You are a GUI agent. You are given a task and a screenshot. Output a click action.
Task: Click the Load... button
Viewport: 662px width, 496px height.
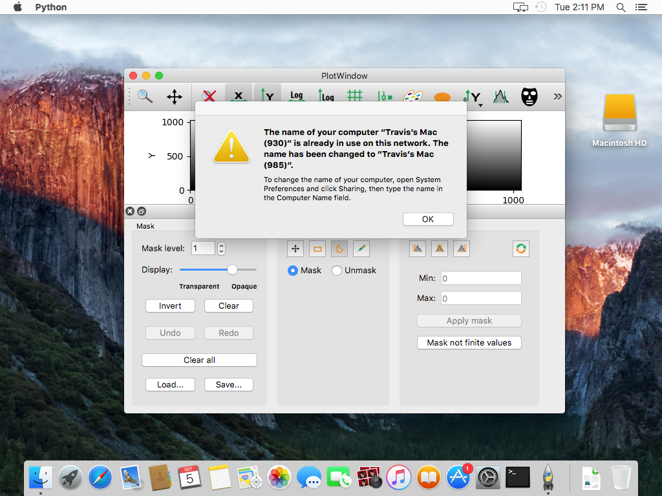[x=170, y=385]
